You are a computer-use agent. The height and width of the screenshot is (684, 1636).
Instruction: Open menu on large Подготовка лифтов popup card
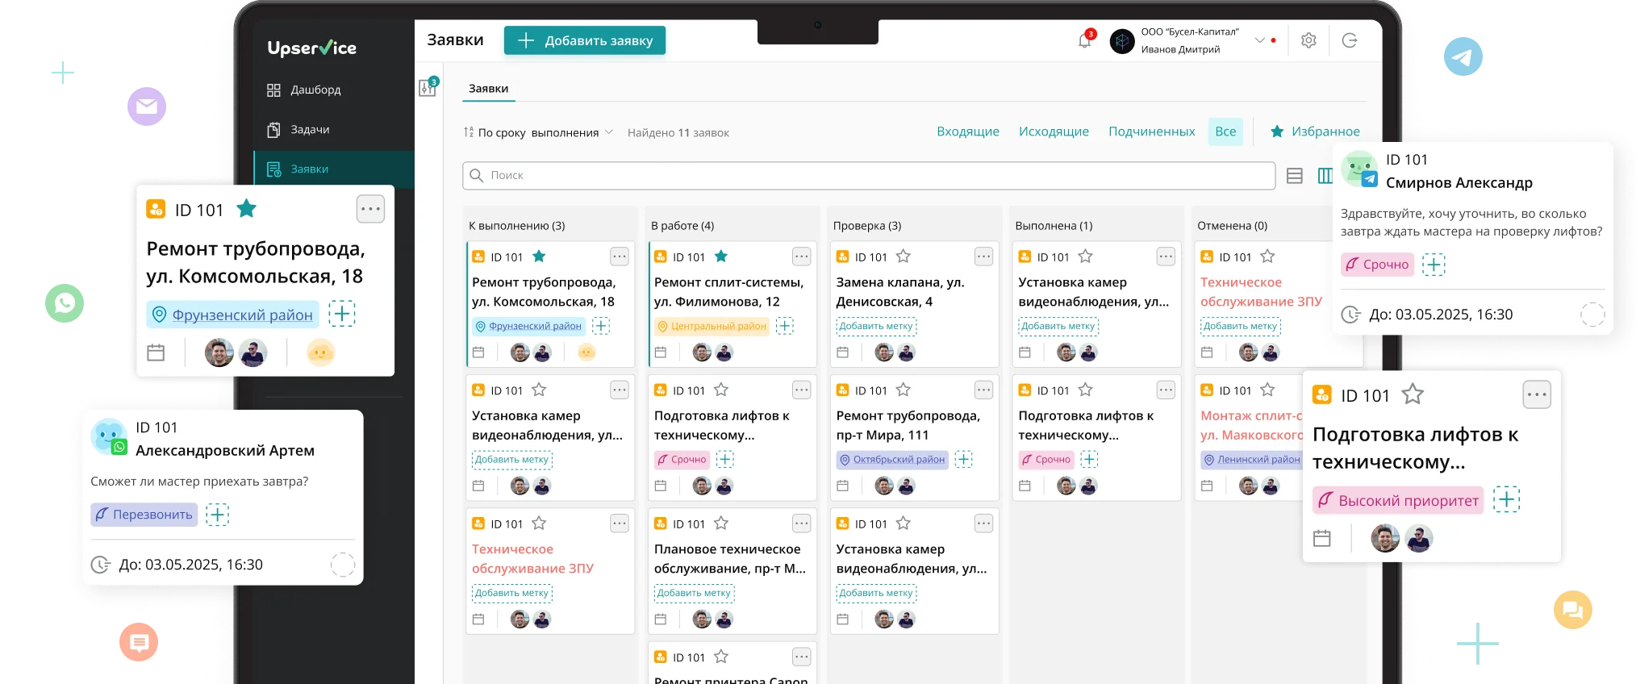[1536, 394]
